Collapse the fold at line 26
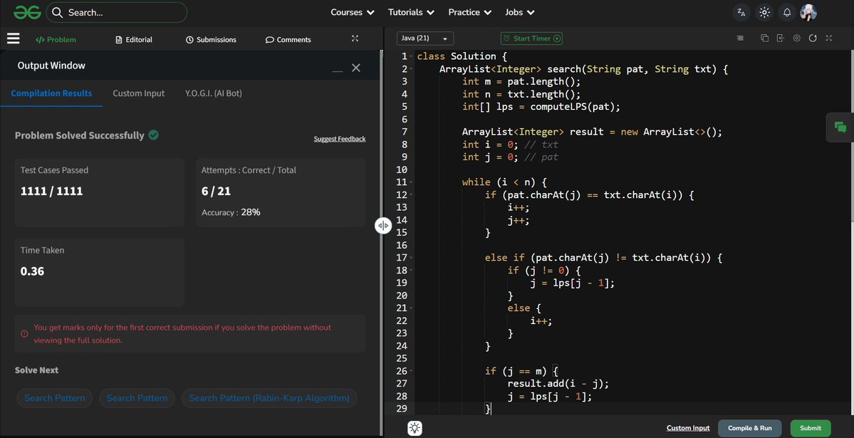Image resolution: width=854 pixels, height=438 pixels. [x=411, y=372]
